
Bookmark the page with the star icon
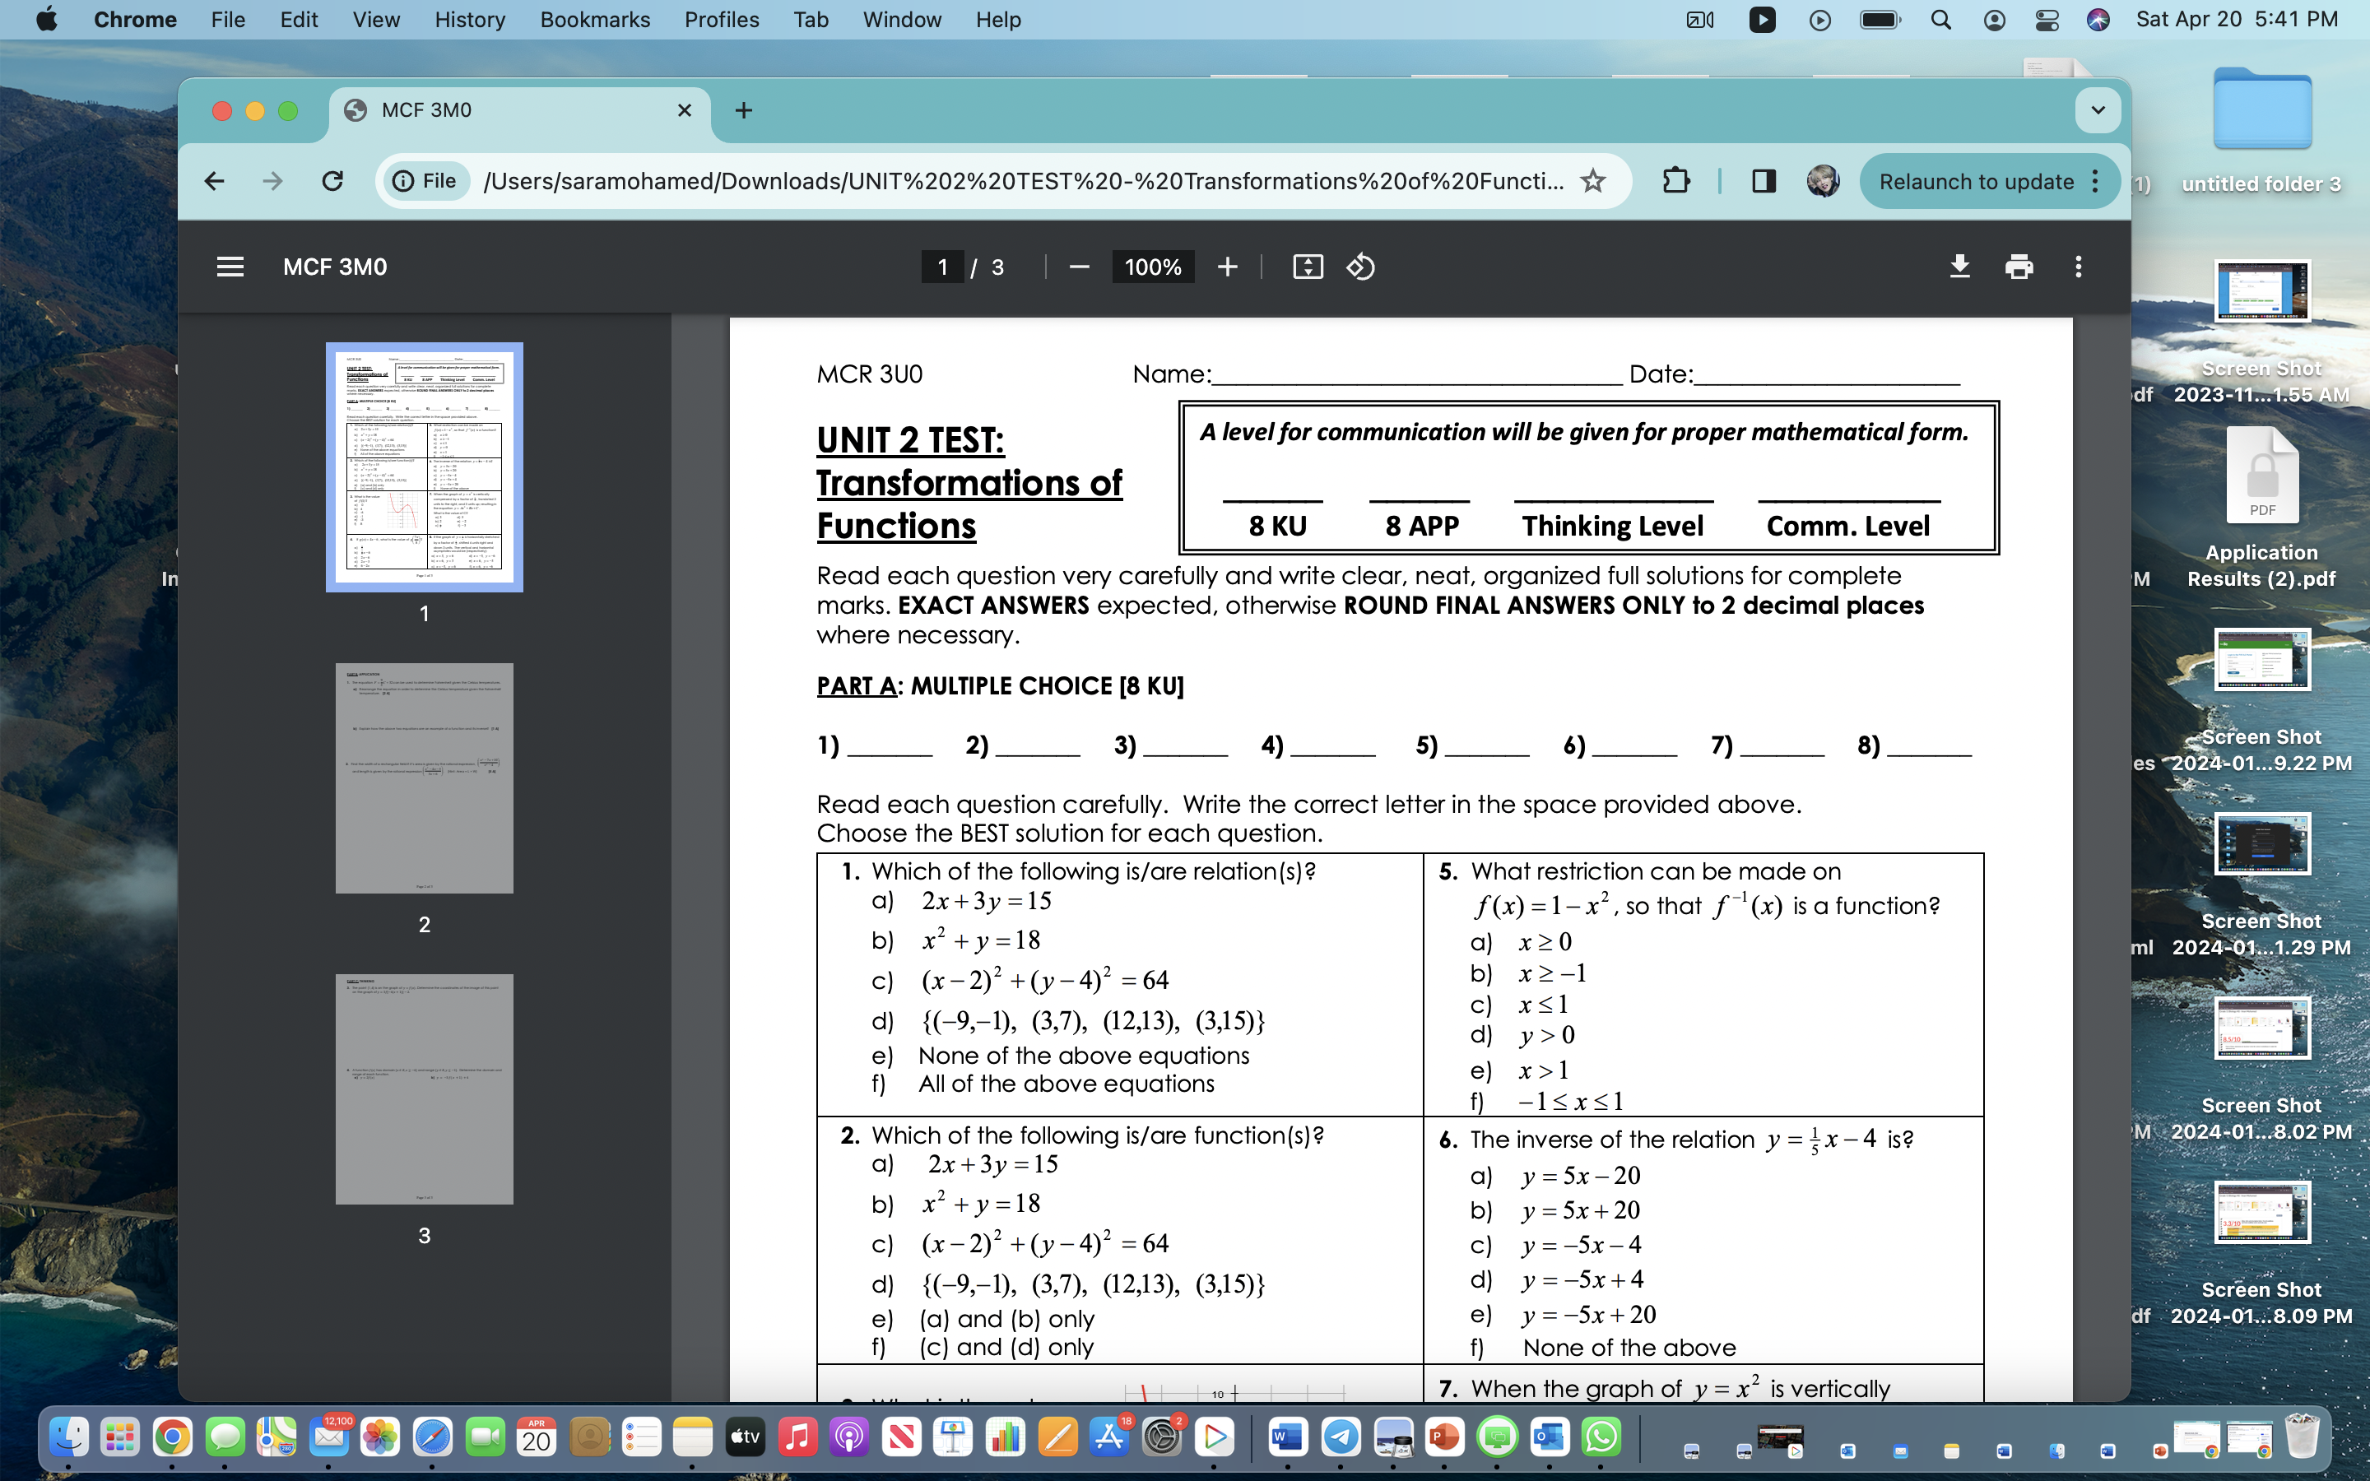pos(1593,180)
